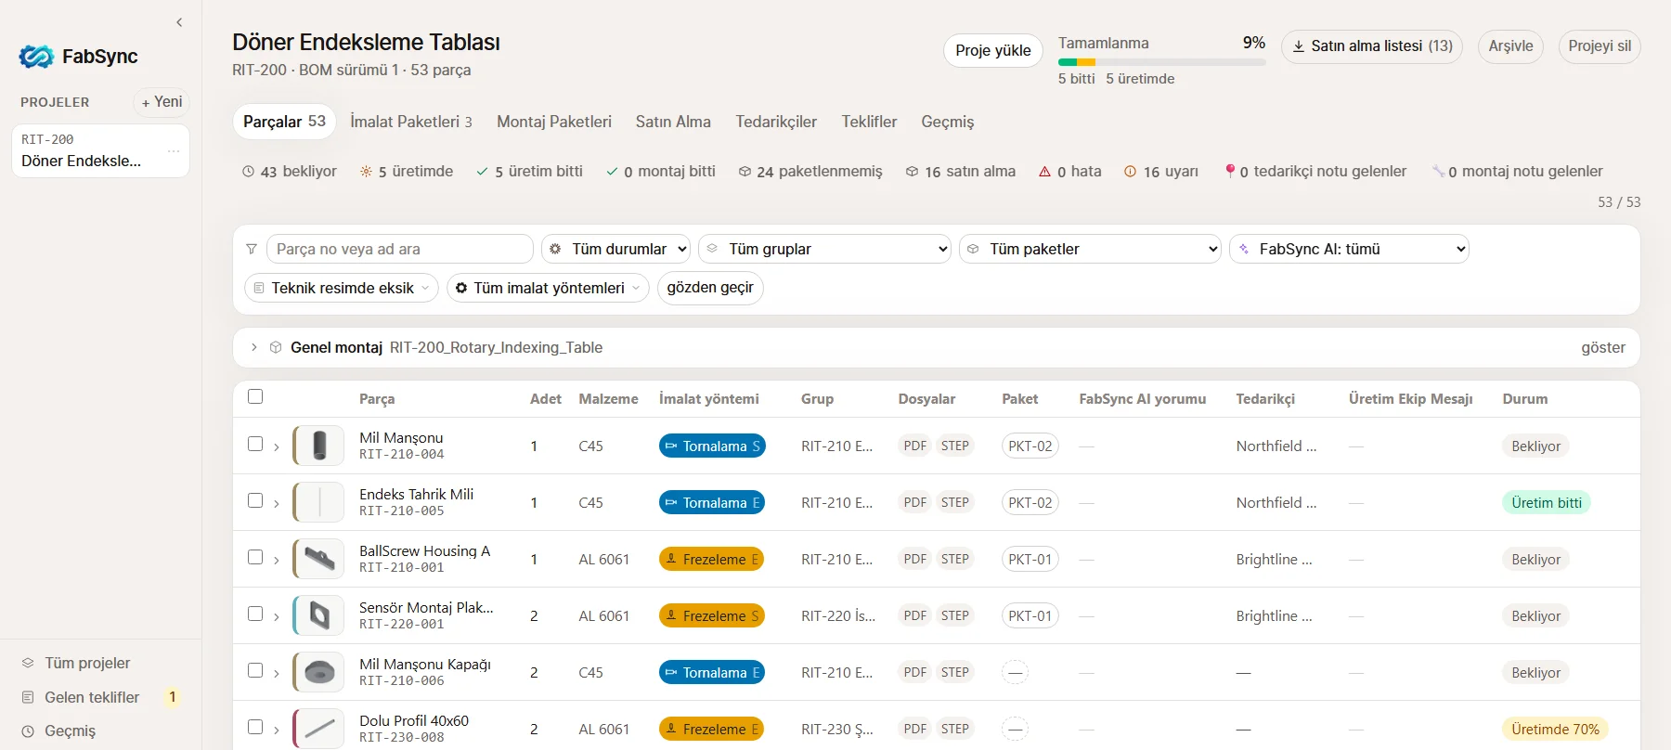This screenshot has width=1671, height=750.
Task: Filter by 24 paketlenmemiş parts
Action: tap(810, 172)
